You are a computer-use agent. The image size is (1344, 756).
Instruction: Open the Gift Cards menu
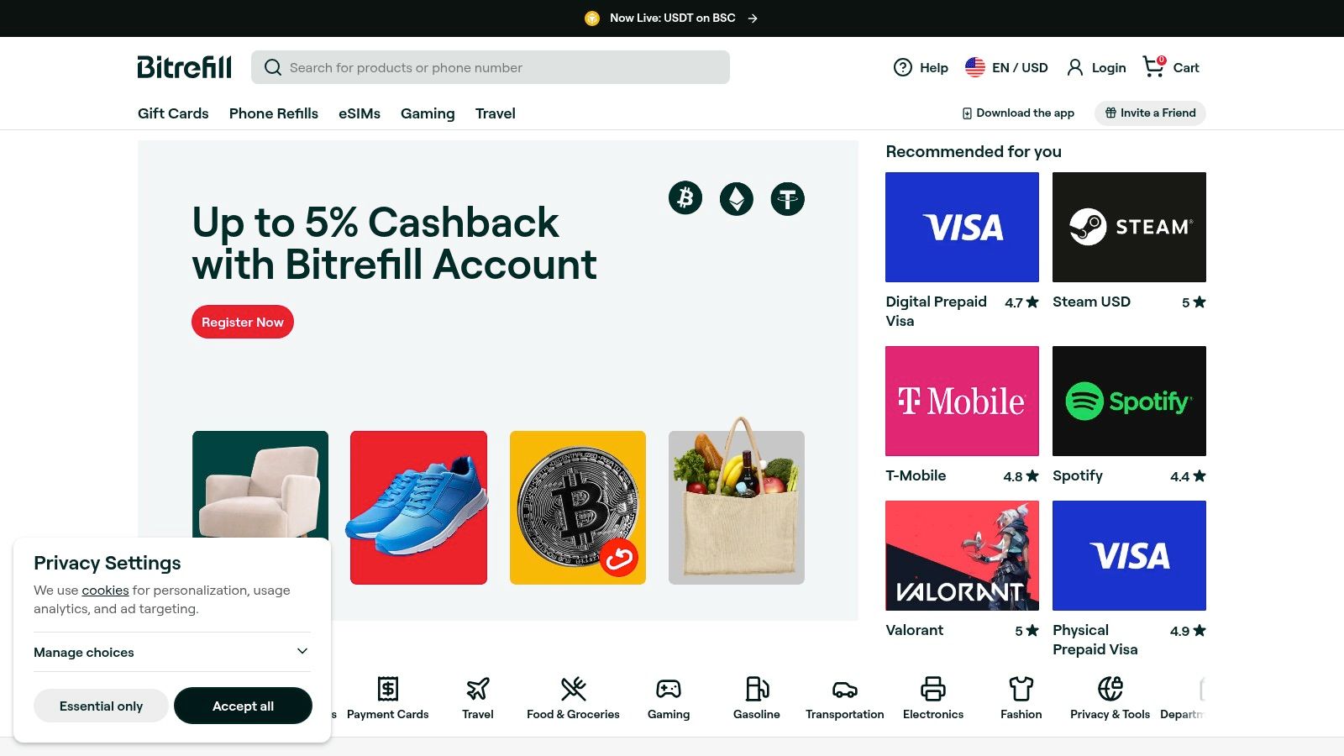coord(173,113)
